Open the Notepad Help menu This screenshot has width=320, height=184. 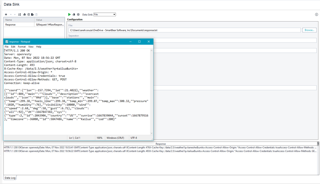39,47
